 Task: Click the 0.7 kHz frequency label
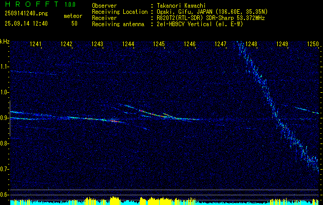(x=4, y=169)
